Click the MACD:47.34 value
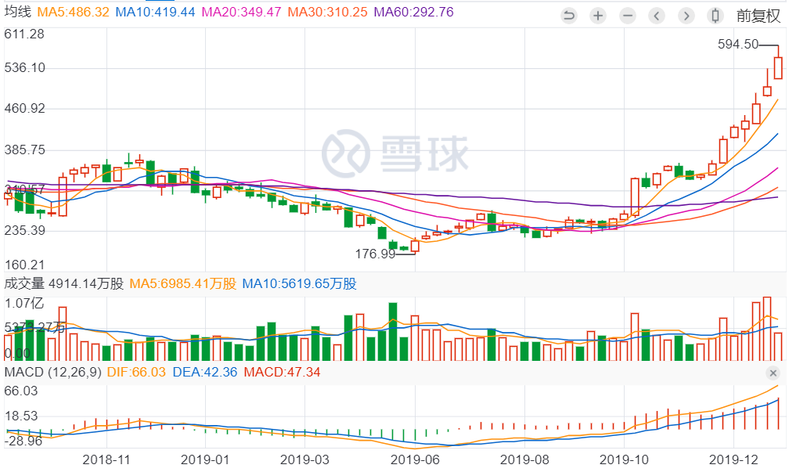Screen dimensions: 789x472 [282, 373]
